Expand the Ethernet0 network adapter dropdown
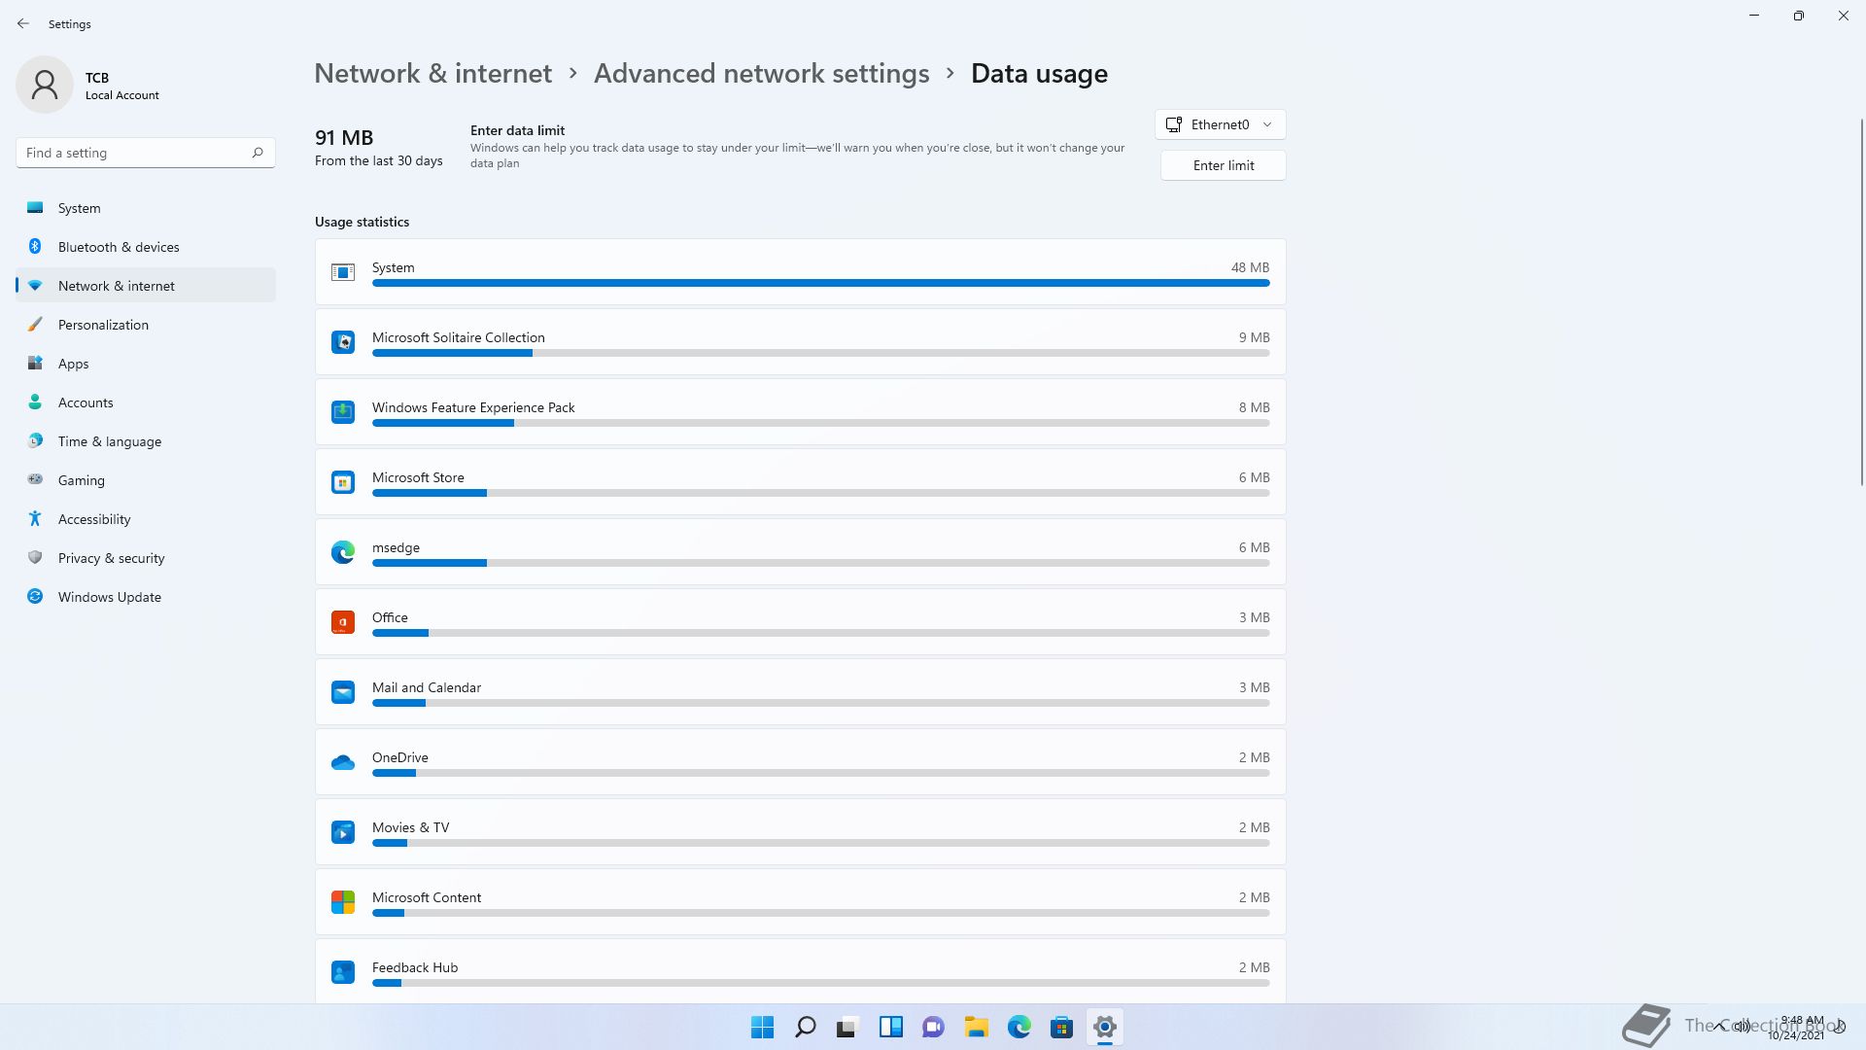 click(1221, 124)
